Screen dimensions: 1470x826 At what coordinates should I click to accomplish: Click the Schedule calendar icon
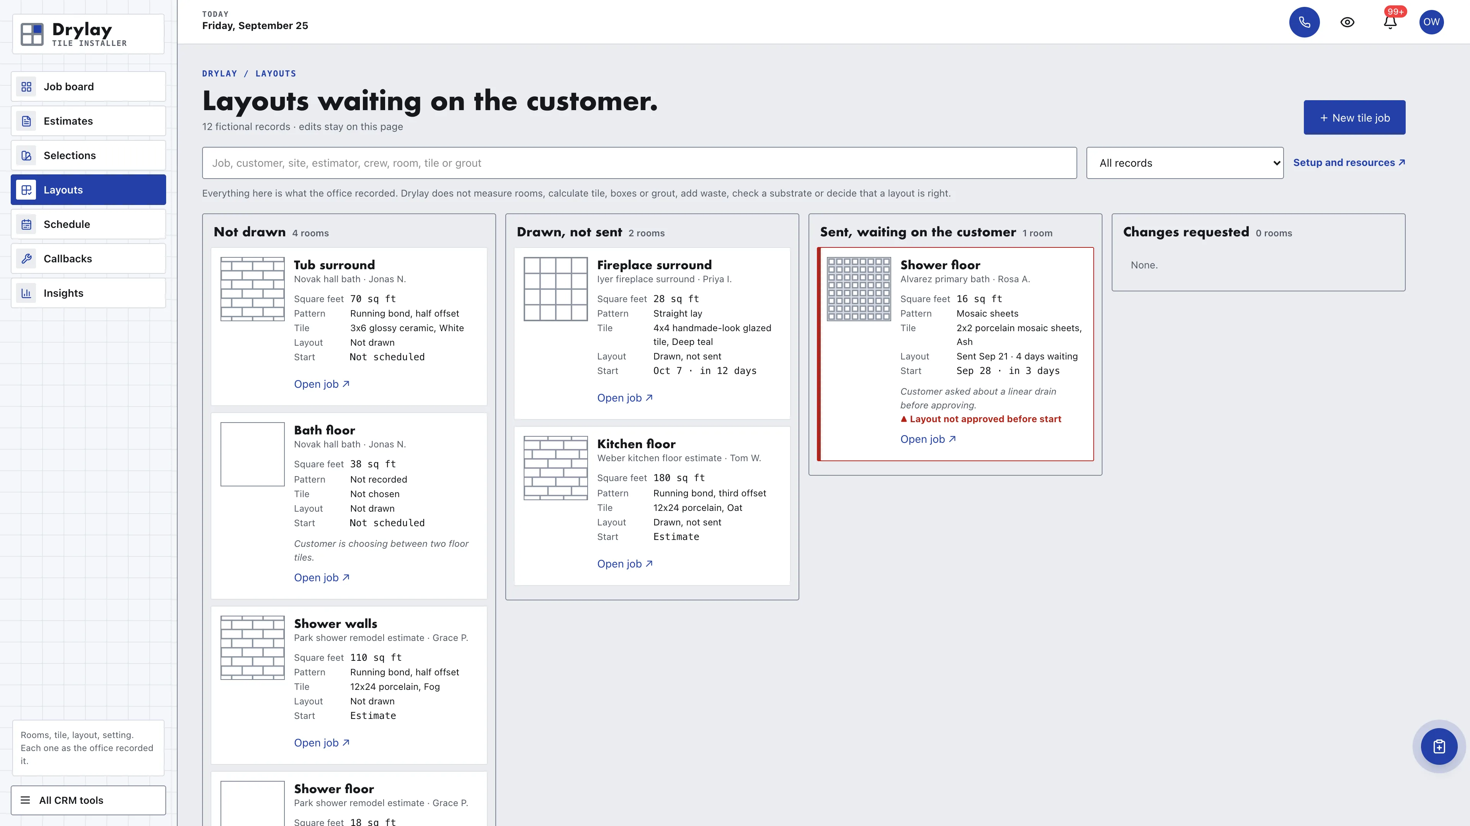(x=26, y=224)
